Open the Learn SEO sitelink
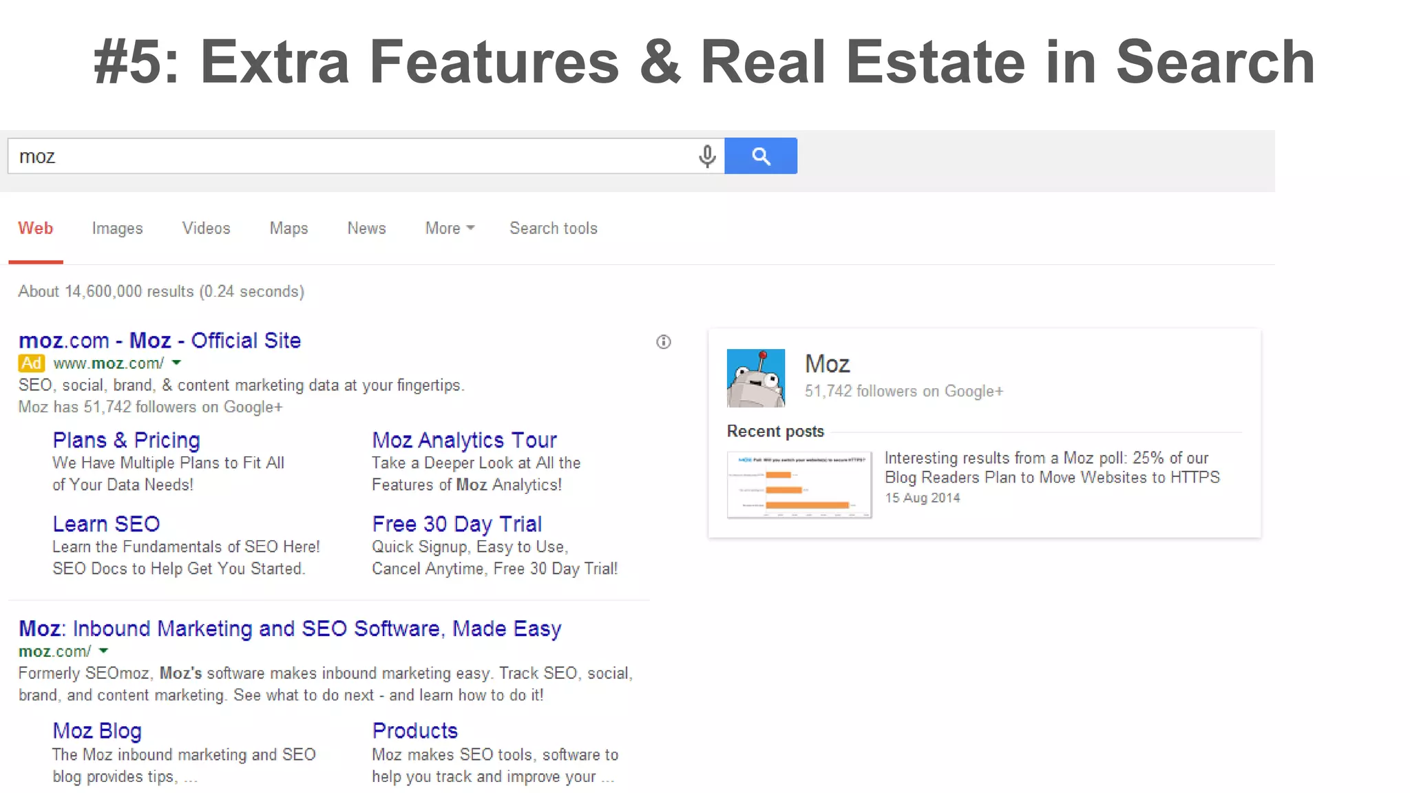Screen dimensions: 1410x793 click(106, 524)
